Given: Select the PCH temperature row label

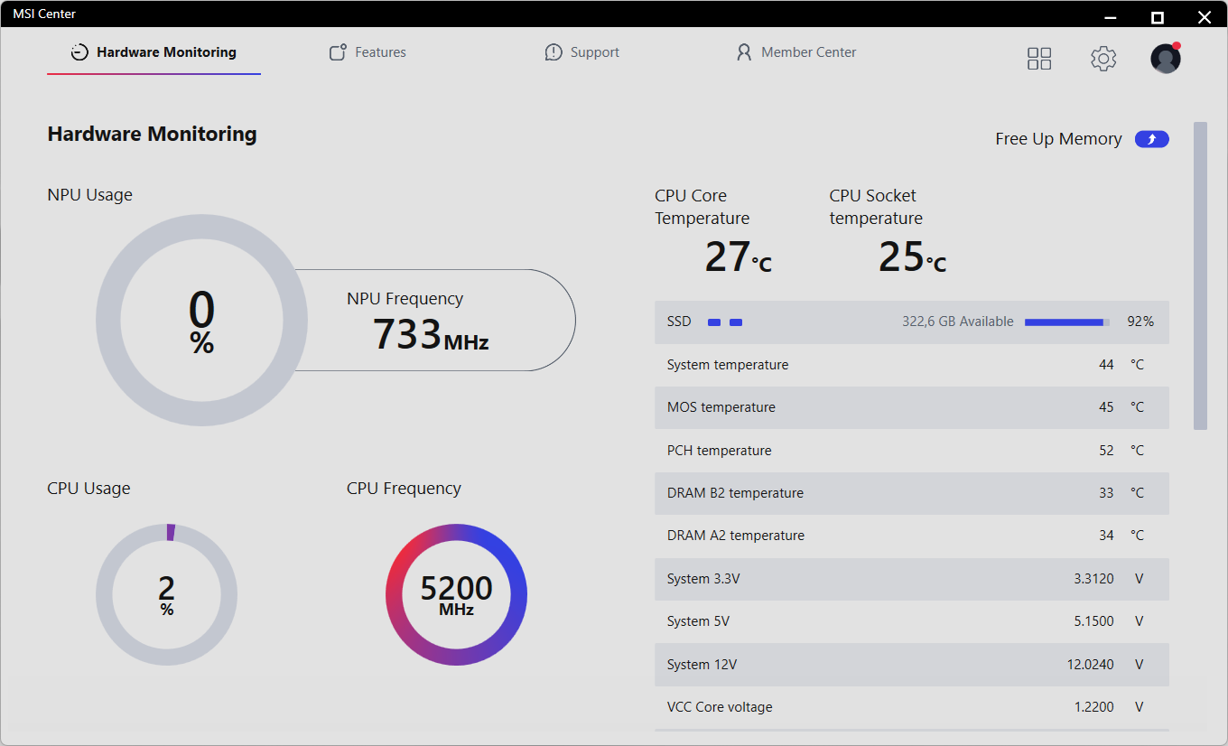Looking at the screenshot, I should [x=720, y=451].
